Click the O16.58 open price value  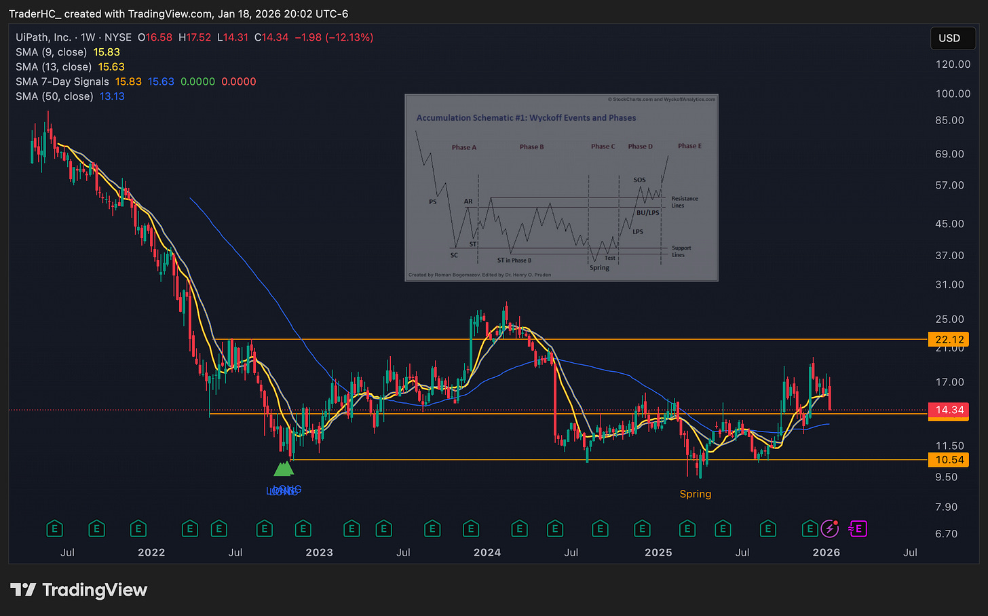pyautogui.click(x=155, y=37)
